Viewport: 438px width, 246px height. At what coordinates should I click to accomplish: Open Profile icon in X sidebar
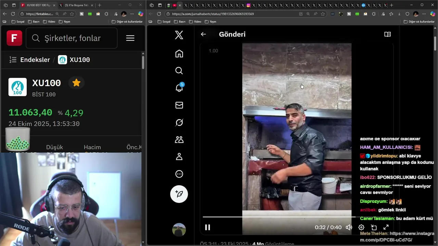[x=179, y=156]
